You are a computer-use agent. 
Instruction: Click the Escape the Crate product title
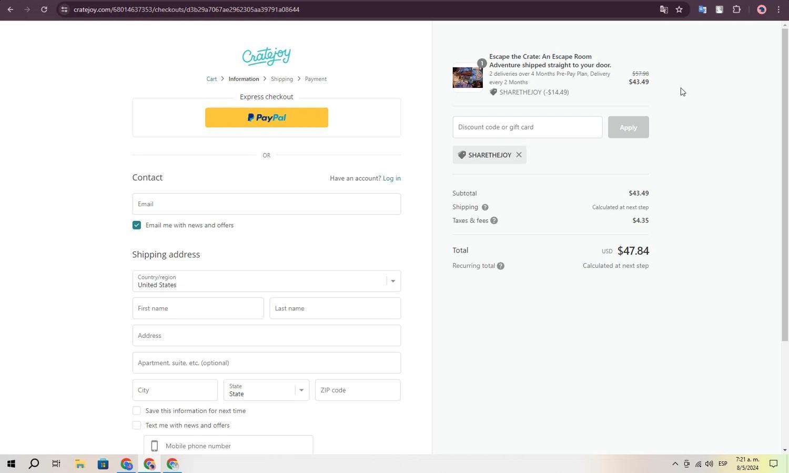coord(550,61)
